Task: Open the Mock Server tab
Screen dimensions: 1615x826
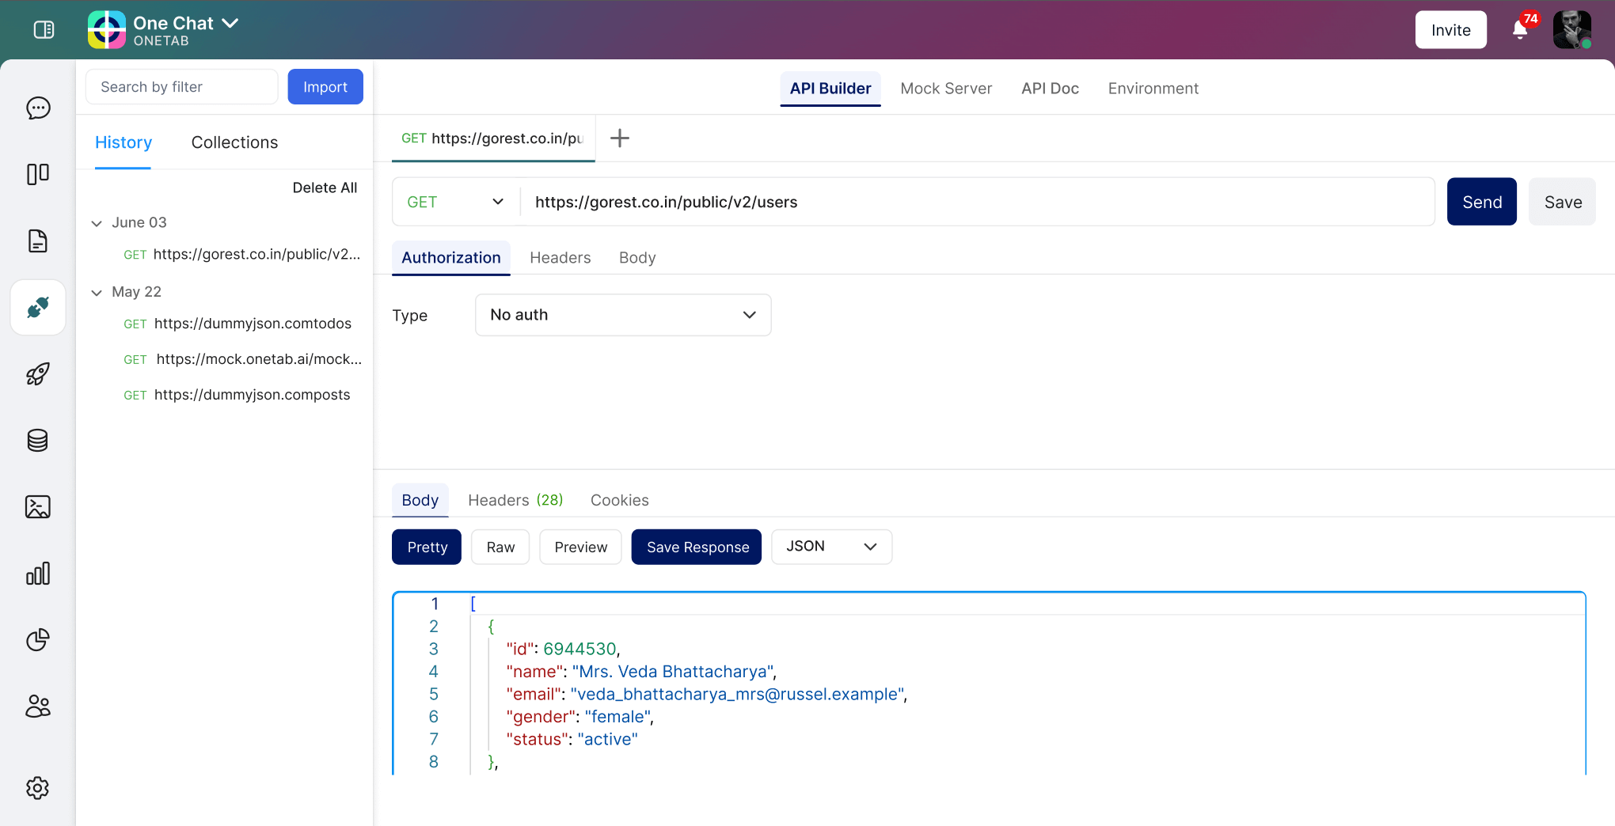Action: tap(946, 89)
